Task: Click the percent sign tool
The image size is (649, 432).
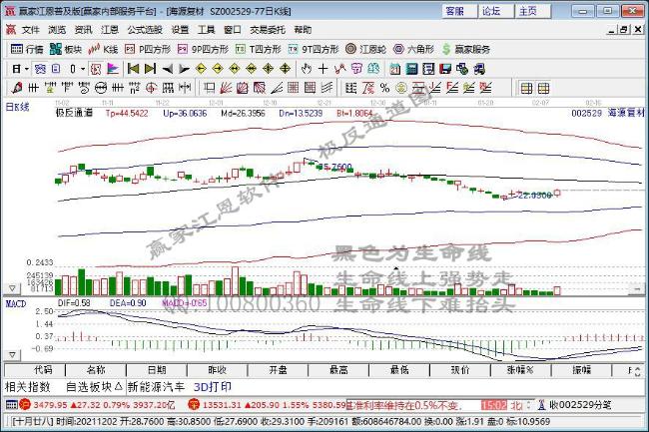Action: click(384, 88)
